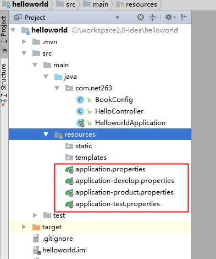
Task: Select HelloController class in tree
Action: tap(119, 111)
